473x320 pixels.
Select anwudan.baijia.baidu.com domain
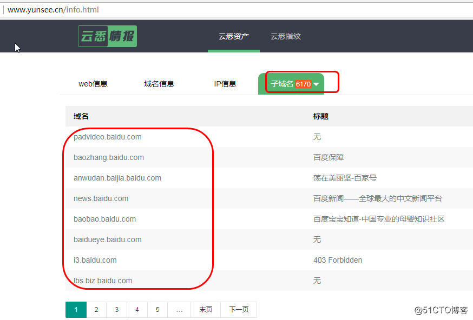(x=117, y=178)
